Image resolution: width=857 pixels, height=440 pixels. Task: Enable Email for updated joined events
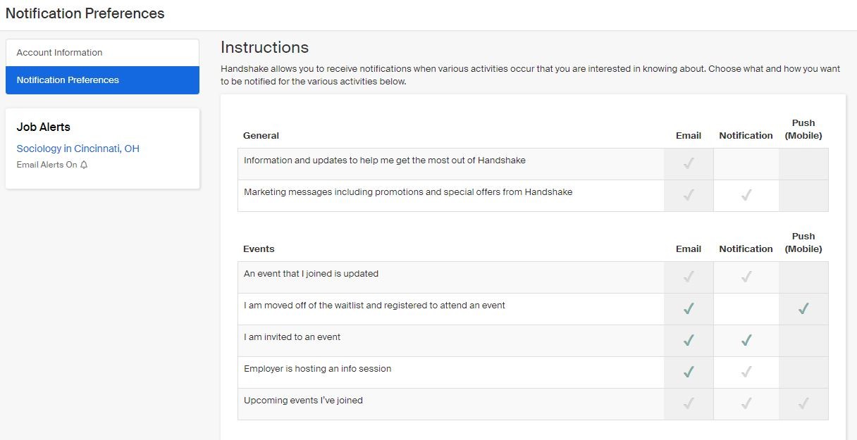[x=688, y=277]
